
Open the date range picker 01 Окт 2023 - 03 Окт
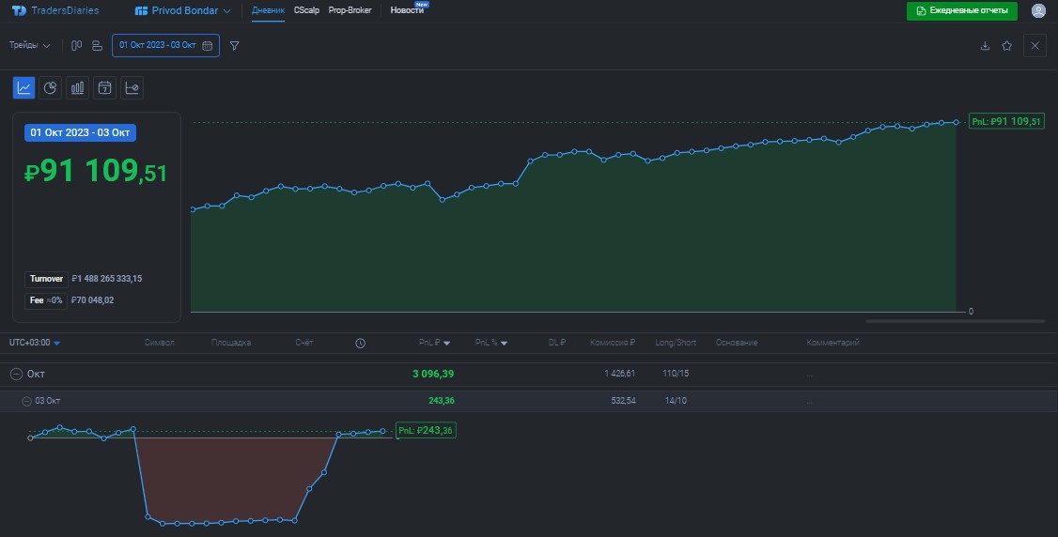(165, 46)
